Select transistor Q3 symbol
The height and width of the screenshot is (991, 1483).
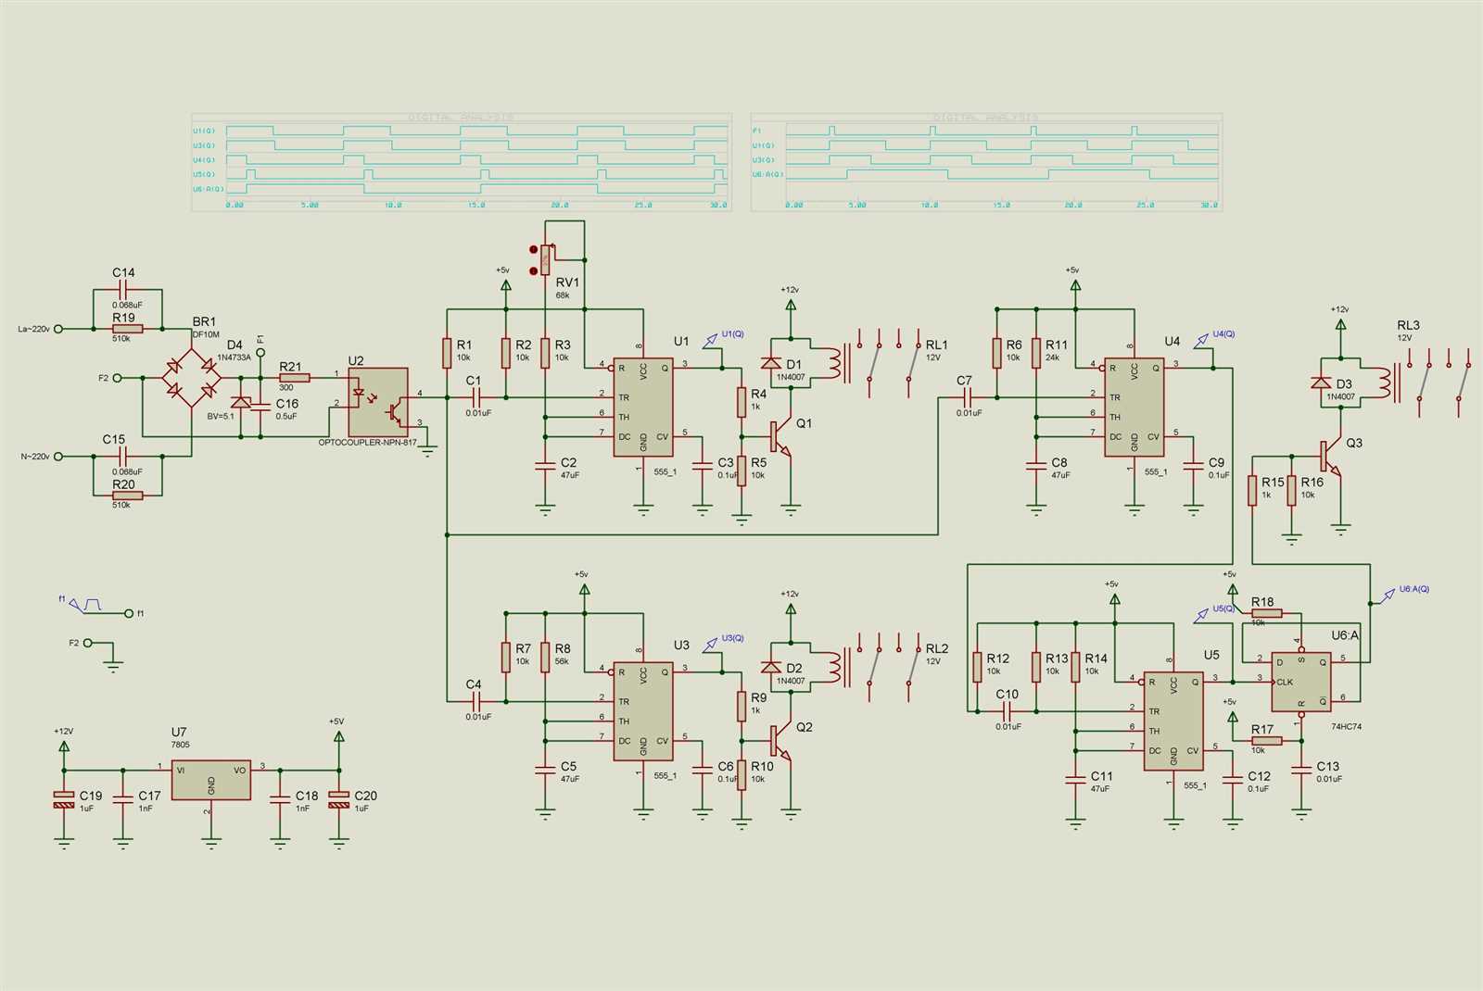(x=1331, y=456)
